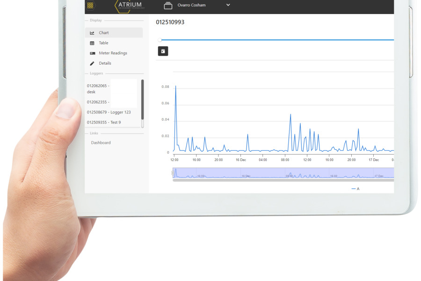This screenshot has height=281, width=421.
Task: Toggle series A in chart legend
Action: [356, 189]
